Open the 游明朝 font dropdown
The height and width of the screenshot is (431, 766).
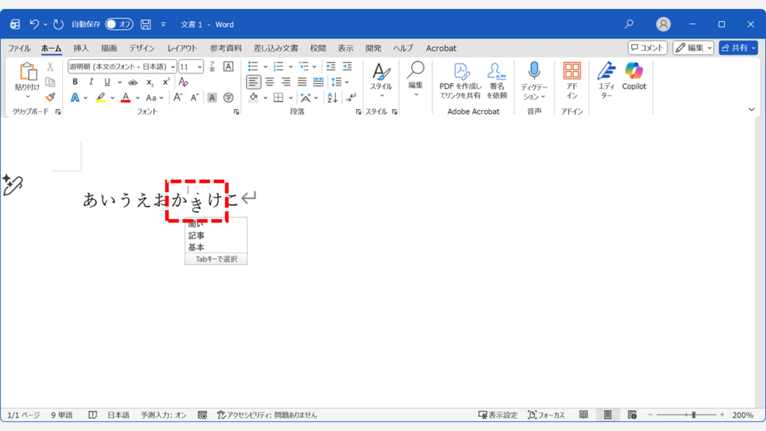(174, 66)
